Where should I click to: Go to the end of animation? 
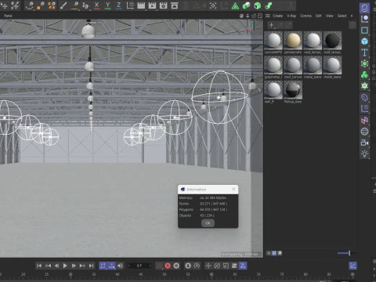point(91,266)
